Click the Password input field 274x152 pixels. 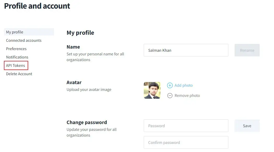pos(186,126)
